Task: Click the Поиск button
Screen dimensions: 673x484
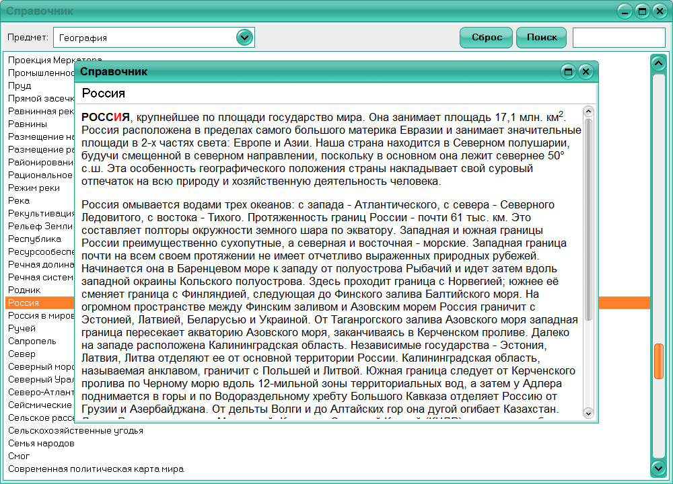Action: pyautogui.click(x=541, y=37)
